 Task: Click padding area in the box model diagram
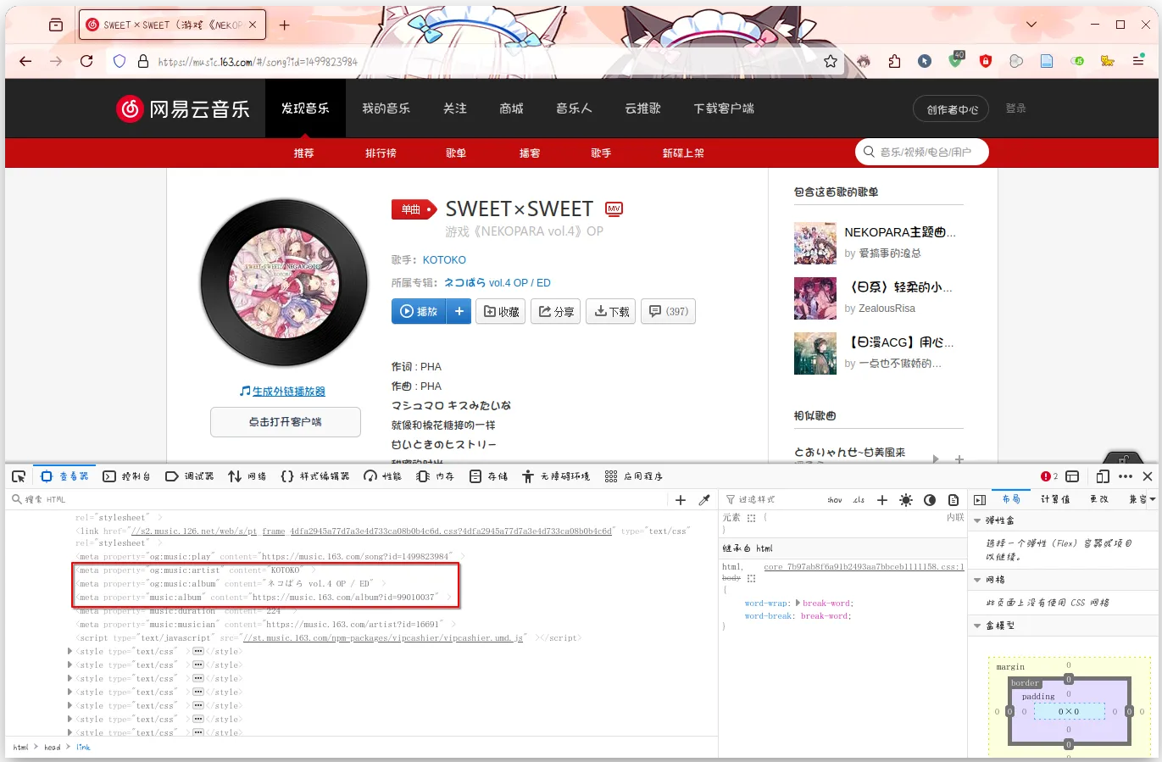point(1041,697)
